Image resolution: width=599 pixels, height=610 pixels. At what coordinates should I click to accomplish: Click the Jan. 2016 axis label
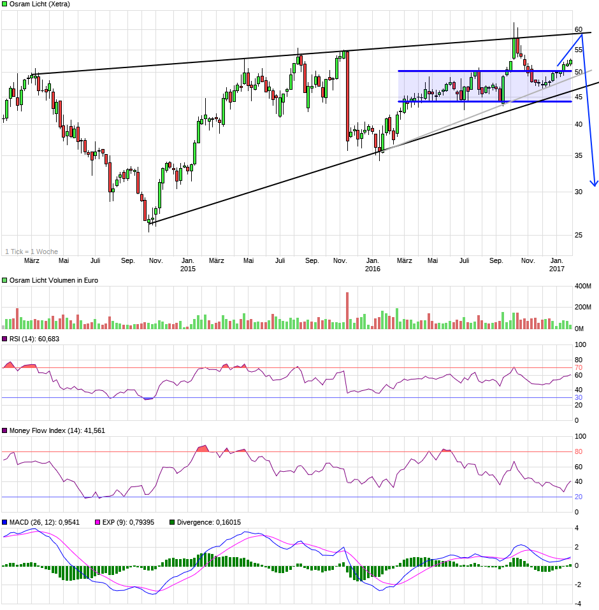point(373,264)
